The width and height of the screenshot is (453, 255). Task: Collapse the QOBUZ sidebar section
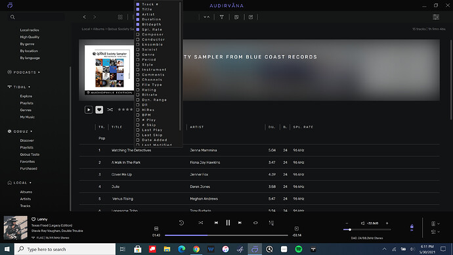point(32,131)
